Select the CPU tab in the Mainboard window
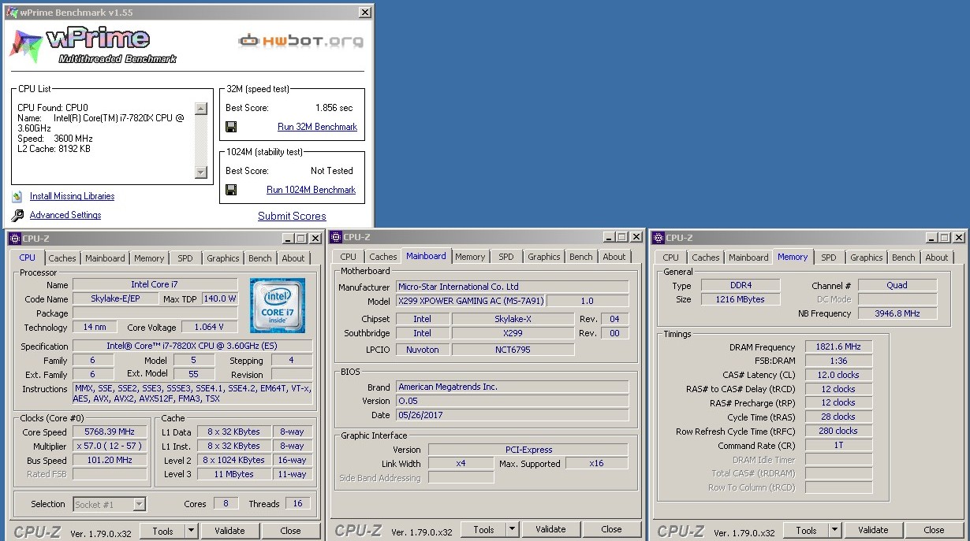This screenshot has height=541, width=970. (349, 257)
